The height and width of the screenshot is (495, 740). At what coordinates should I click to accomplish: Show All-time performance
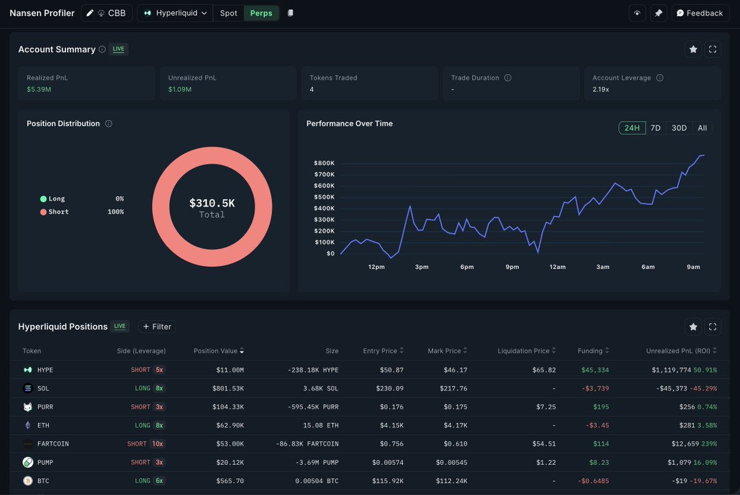(x=702, y=128)
